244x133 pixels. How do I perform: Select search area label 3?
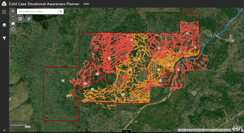(x=160, y=81)
